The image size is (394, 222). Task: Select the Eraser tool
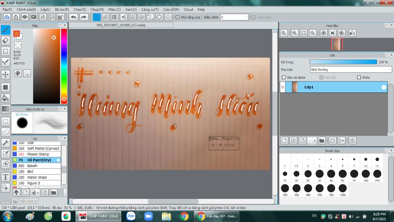coord(5,40)
